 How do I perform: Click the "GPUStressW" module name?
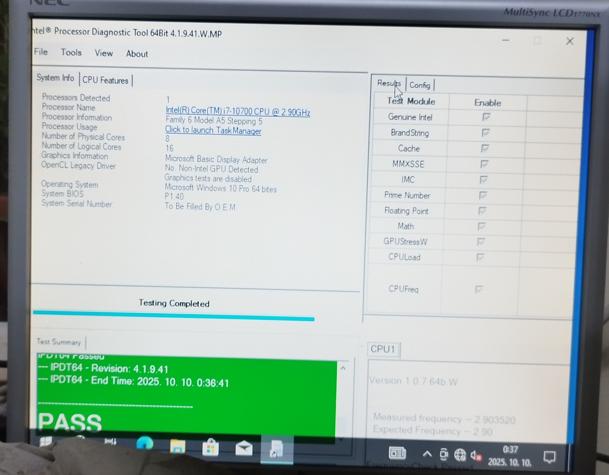tap(405, 242)
